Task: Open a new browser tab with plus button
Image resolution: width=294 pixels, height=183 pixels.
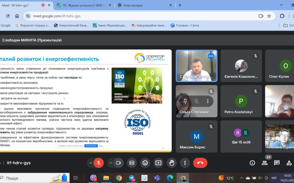Action: [180, 5]
